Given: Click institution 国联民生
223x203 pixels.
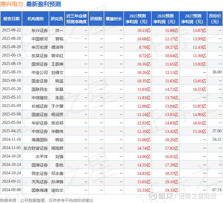Looking at the screenshot, I should tap(40, 89).
